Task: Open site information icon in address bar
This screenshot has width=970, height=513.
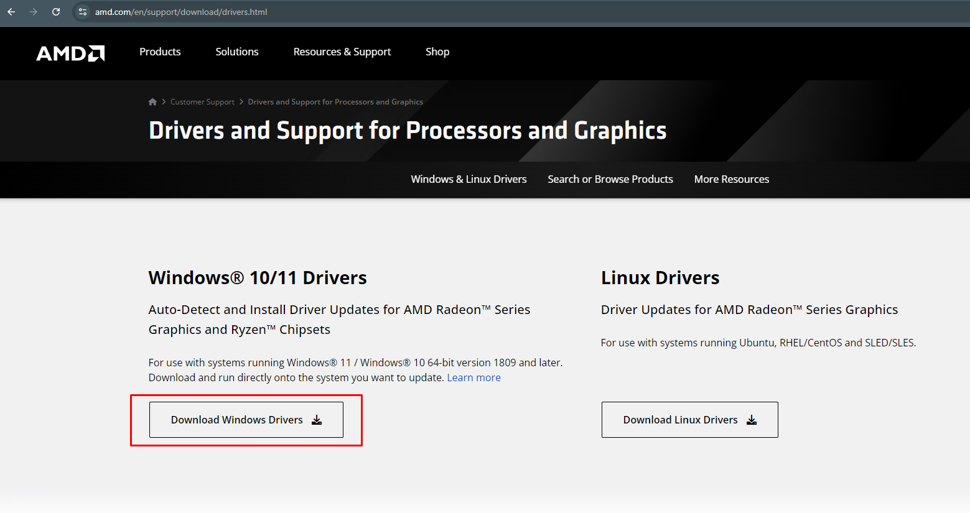Action: tap(83, 12)
